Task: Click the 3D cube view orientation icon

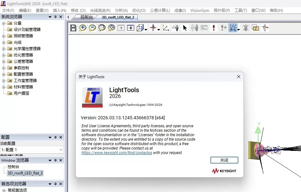Action: (140, 28)
